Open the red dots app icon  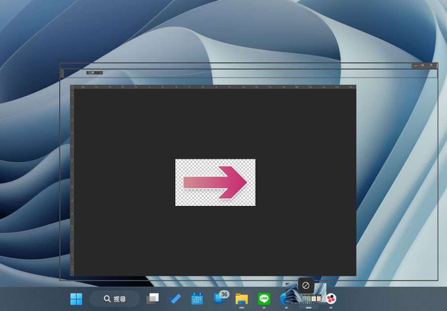pyautogui.click(x=331, y=299)
